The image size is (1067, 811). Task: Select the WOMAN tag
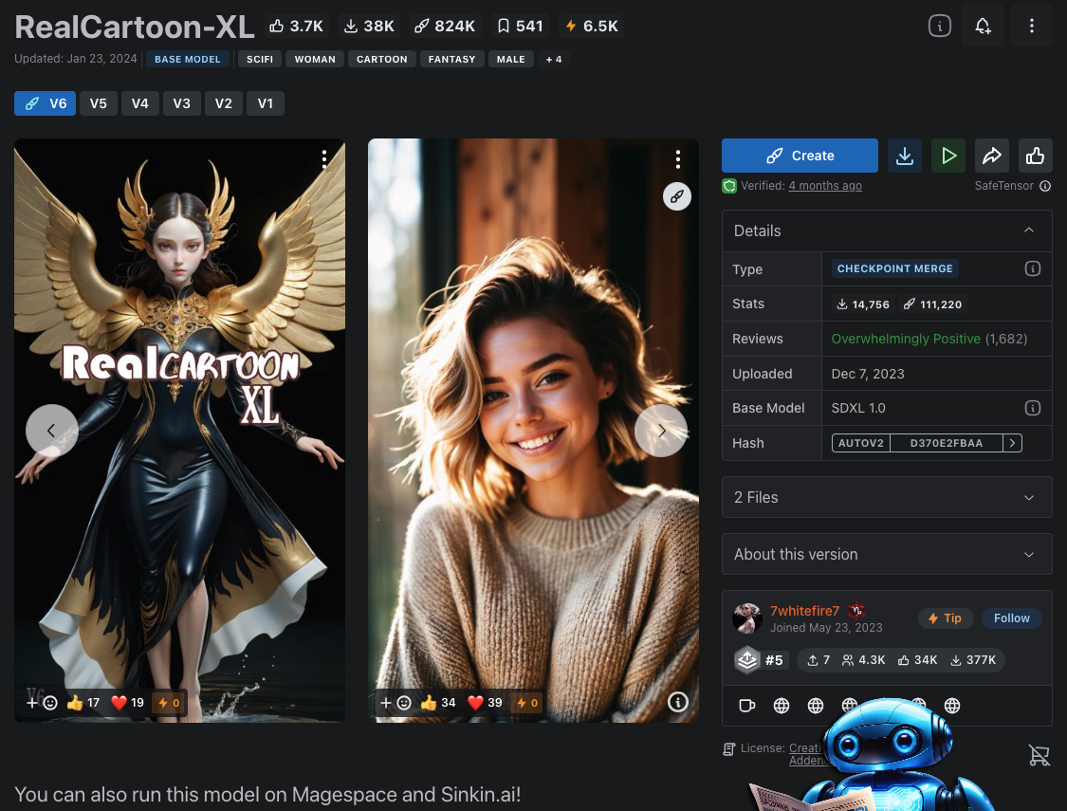point(315,59)
